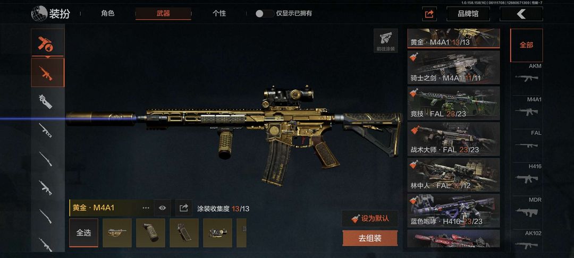Toggle preview with the eye icon
Viewport: 574px width, 258px height.
[x=162, y=208]
